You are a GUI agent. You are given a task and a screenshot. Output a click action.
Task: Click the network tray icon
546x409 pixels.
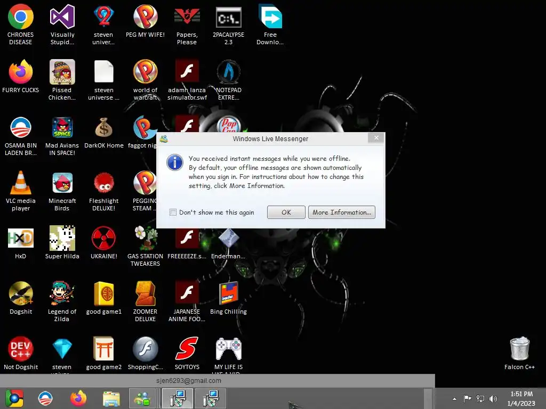(480, 398)
